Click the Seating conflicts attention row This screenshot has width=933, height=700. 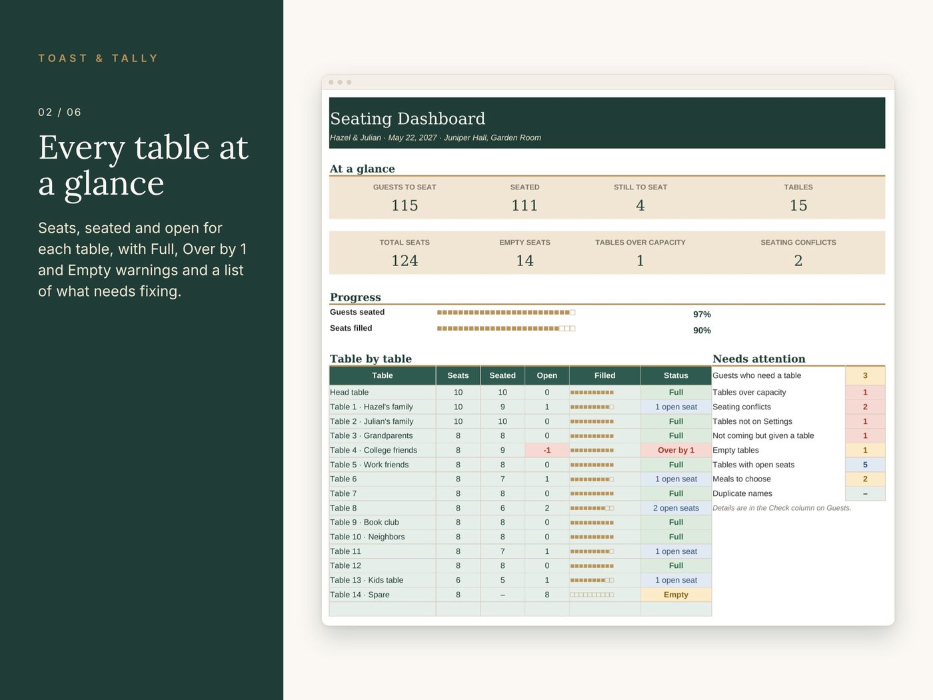(x=798, y=407)
